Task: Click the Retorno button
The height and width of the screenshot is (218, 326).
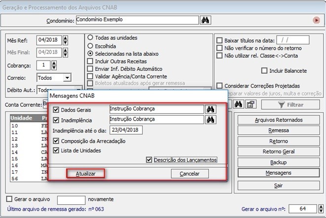Action: pos(279,141)
